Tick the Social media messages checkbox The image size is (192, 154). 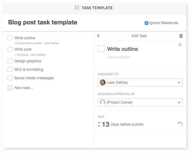tap(10, 78)
